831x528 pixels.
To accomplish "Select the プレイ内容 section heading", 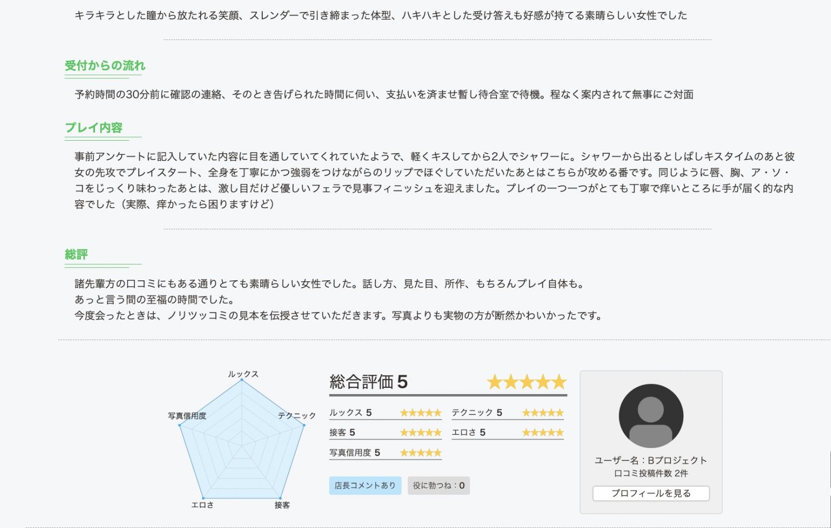I will tap(93, 128).
